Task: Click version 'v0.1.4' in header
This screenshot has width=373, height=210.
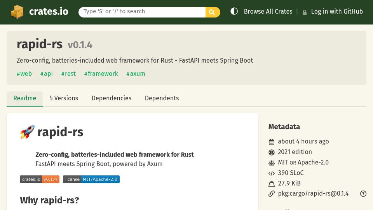Action: pos(80,45)
